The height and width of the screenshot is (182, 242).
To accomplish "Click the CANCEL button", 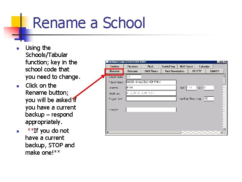I will 215,71.
